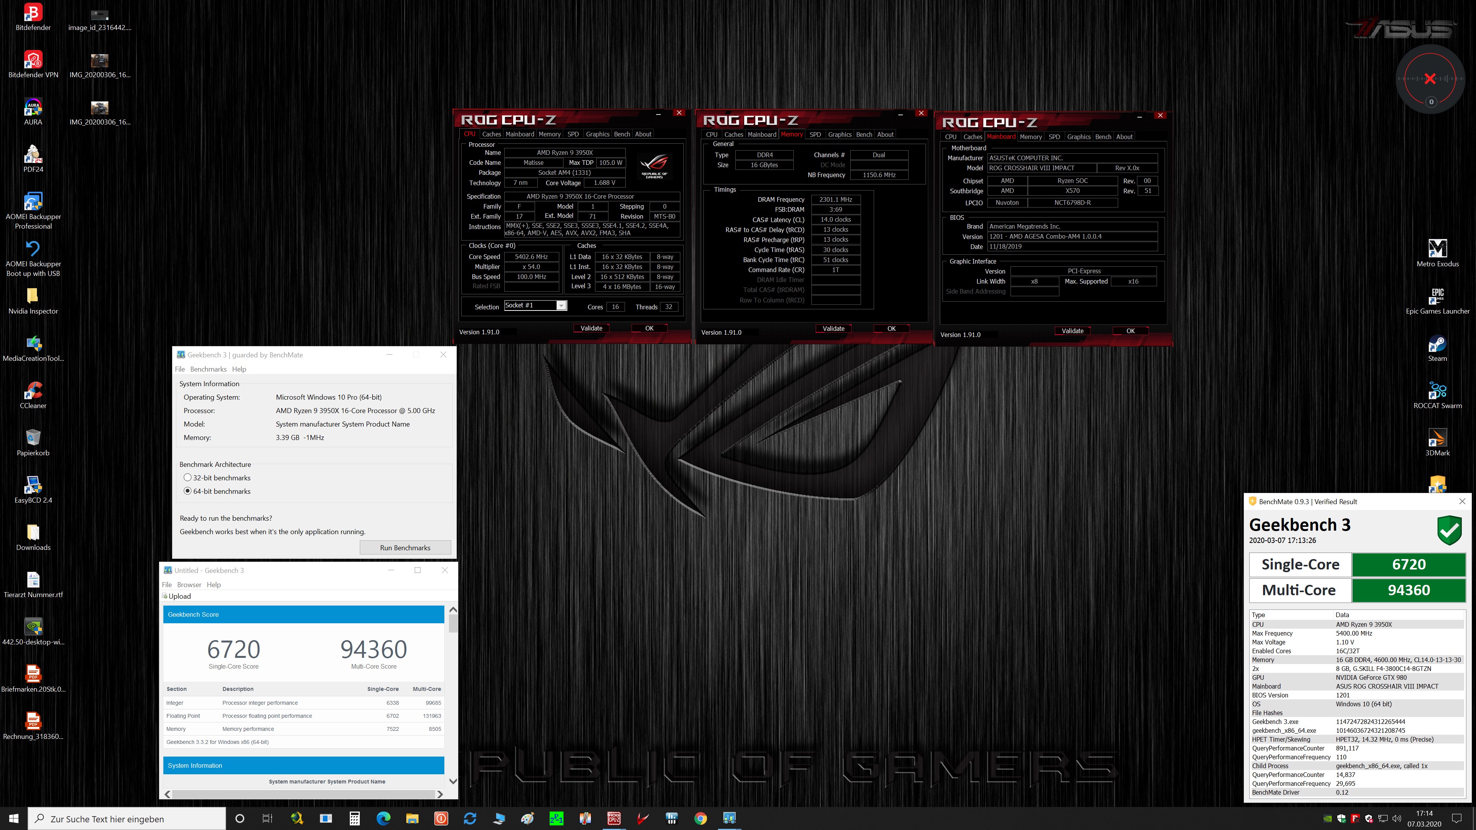Launch the EasyBCD 2.4 shortcut
Viewport: 1476px width, 830px height.
(x=33, y=485)
